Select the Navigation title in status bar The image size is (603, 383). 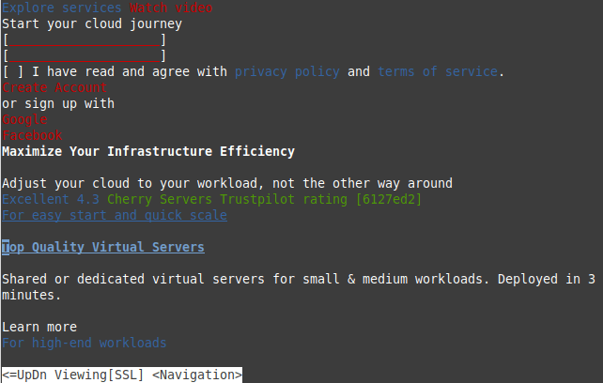click(197, 375)
